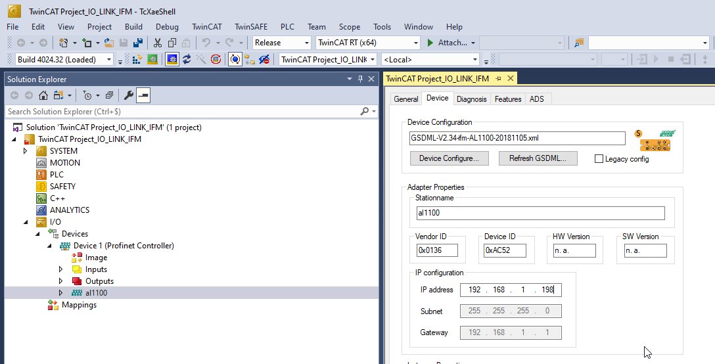Image resolution: width=715 pixels, height=364 pixels.
Task: Click the Add New Item toolbar icon
Action: pyautogui.click(x=87, y=43)
